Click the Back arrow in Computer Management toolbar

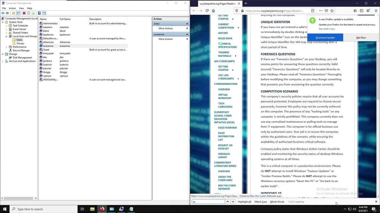[x=3, y=13]
